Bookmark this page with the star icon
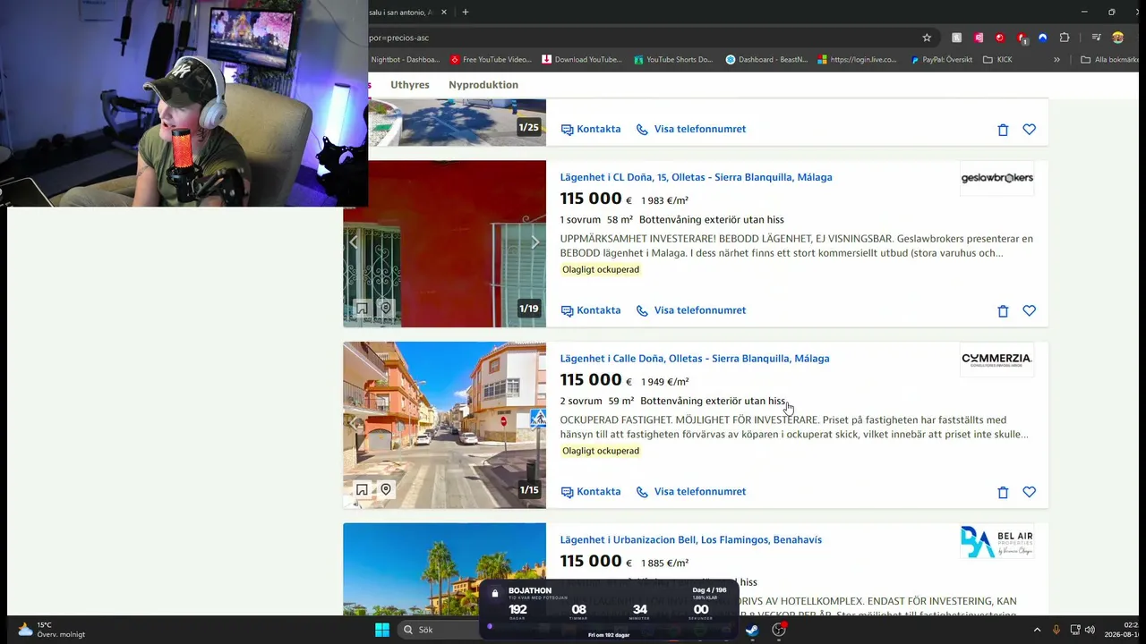The width and height of the screenshot is (1146, 644). pos(927,38)
